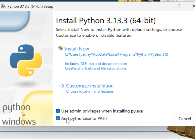
Task: Click the arrow icon next to Customize installation
Action: [x=61, y=86]
